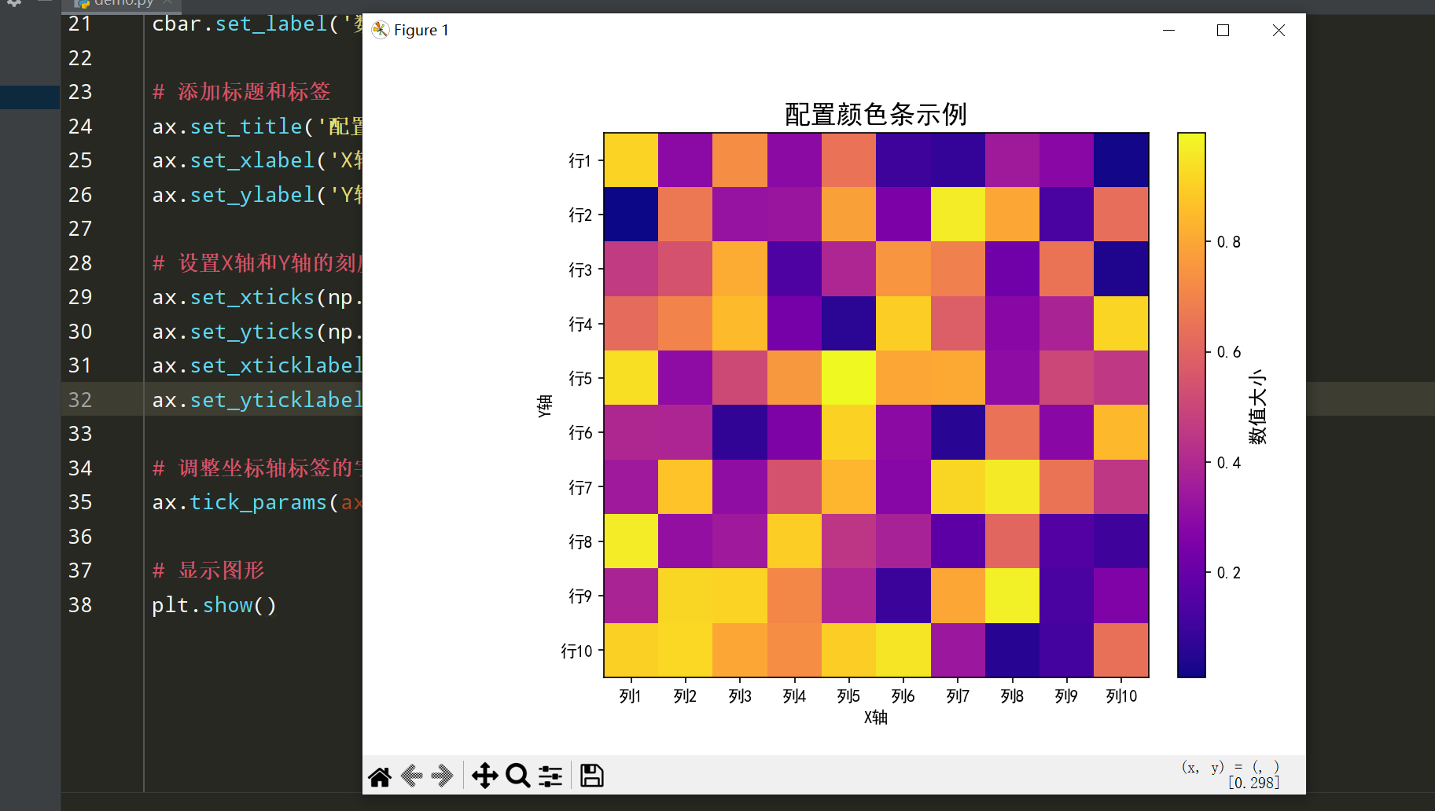This screenshot has width=1435, height=811.
Task: Click the 行5 y tick label
Action: (580, 379)
